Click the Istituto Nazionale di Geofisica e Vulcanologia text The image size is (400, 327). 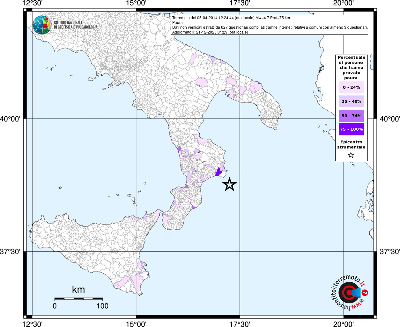[x=76, y=25]
